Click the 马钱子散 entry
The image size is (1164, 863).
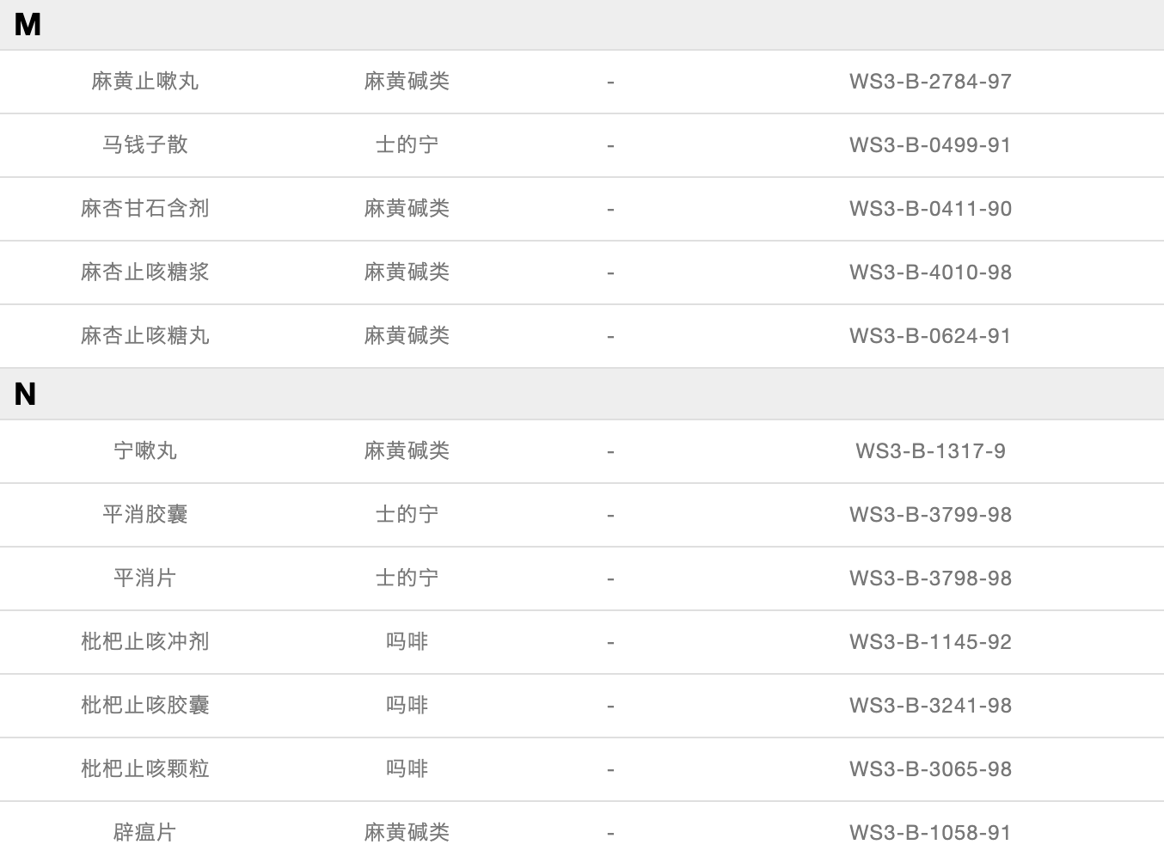coord(144,145)
